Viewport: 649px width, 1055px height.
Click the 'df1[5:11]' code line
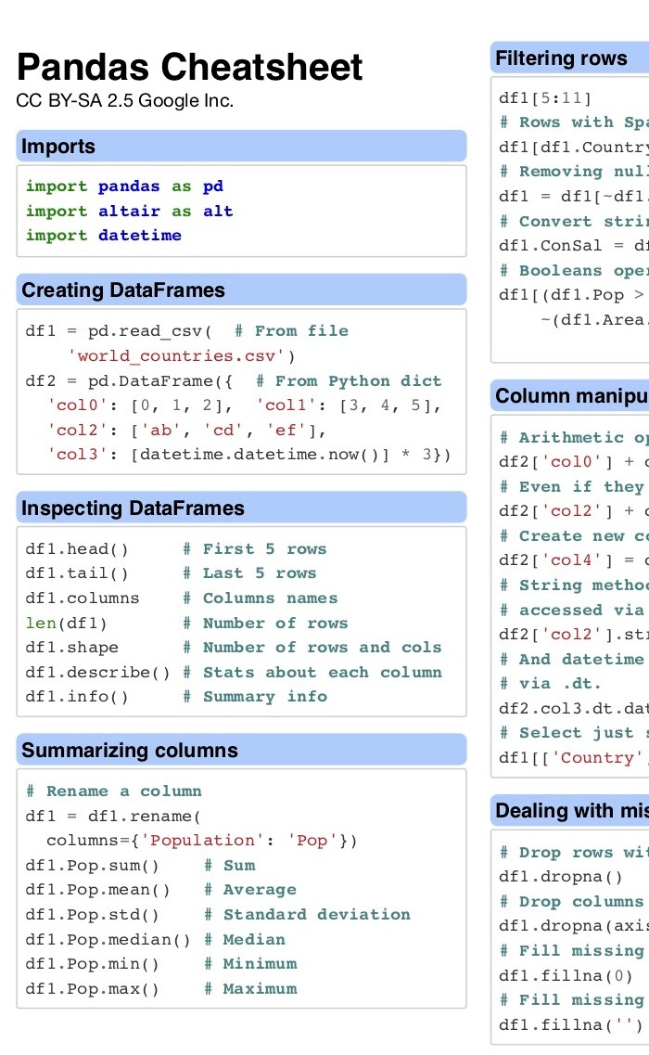(x=545, y=98)
